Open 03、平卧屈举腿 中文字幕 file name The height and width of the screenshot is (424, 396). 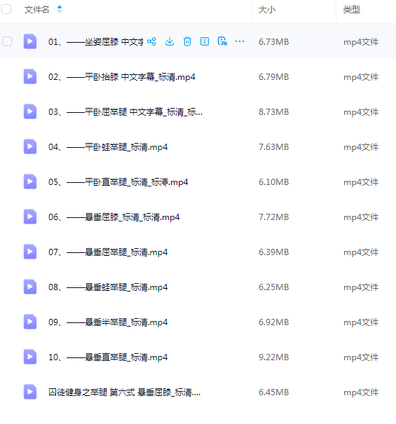(125, 111)
